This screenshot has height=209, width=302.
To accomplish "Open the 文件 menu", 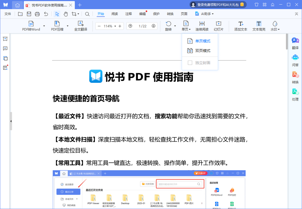I will click(8, 14).
